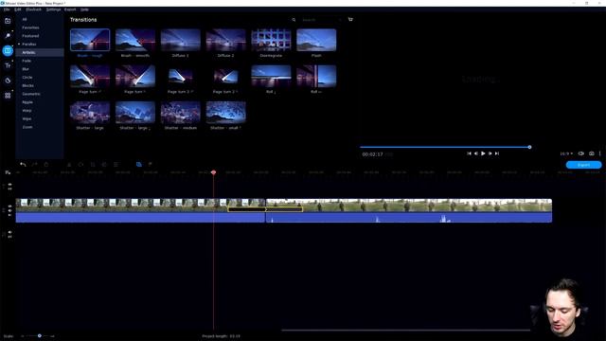Toggle preview in separate window icon
This screenshot has width=606, height=341.
point(580,153)
